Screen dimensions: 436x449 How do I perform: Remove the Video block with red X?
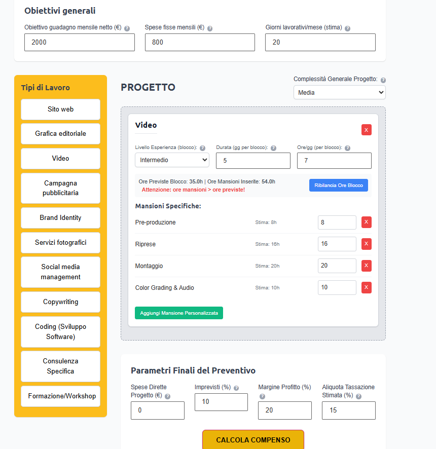click(x=367, y=130)
